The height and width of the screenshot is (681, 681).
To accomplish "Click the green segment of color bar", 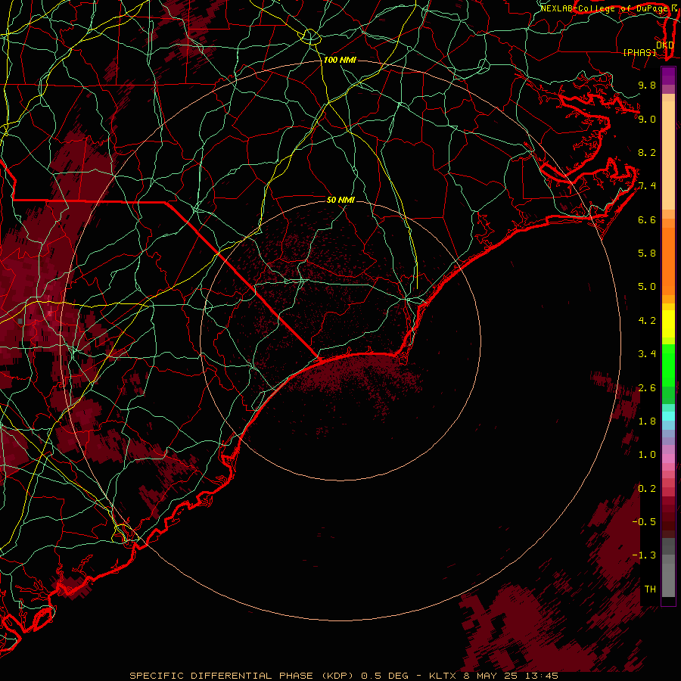I will pos(668,365).
